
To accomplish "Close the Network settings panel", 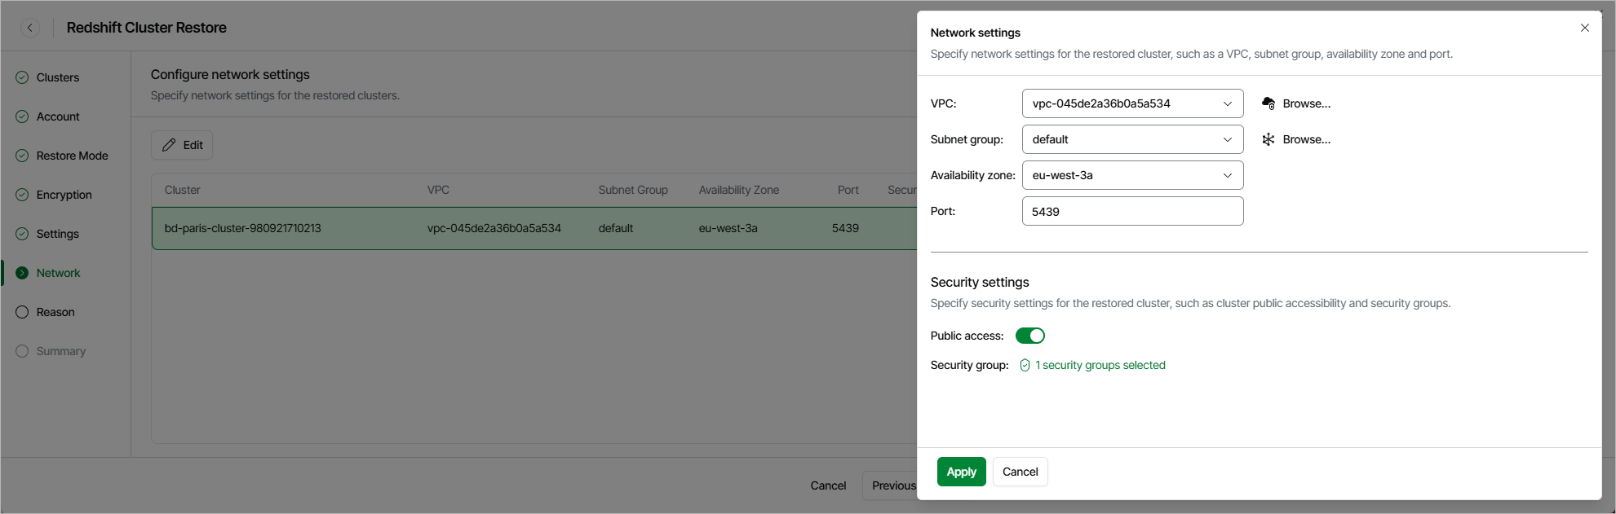I will pyautogui.click(x=1584, y=28).
